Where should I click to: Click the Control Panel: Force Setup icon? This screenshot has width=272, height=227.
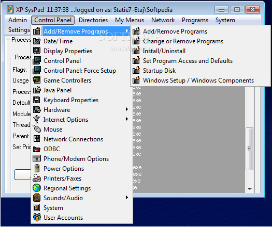click(37, 71)
